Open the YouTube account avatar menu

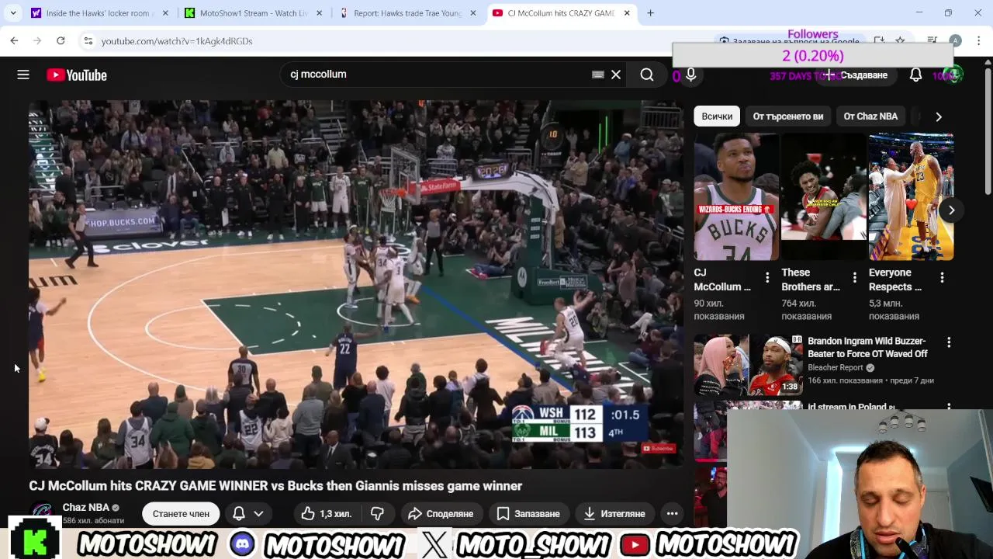[954, 75]
